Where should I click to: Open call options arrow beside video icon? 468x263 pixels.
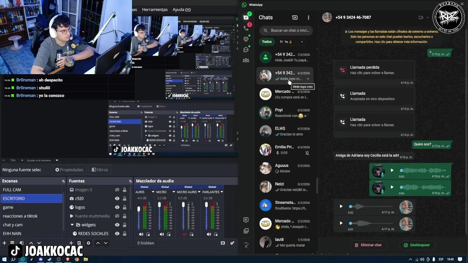(x=427, y=18)
